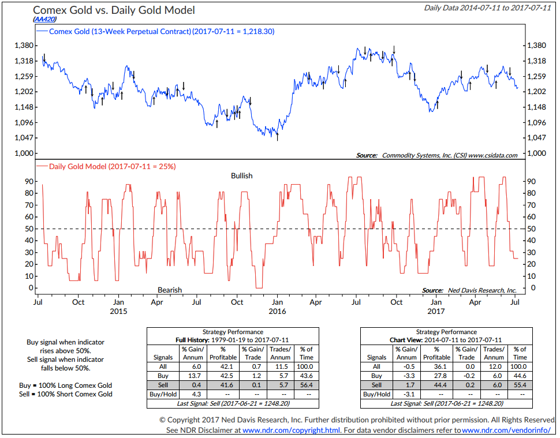Select the Daily Gold Model legend text

(113, 166)
